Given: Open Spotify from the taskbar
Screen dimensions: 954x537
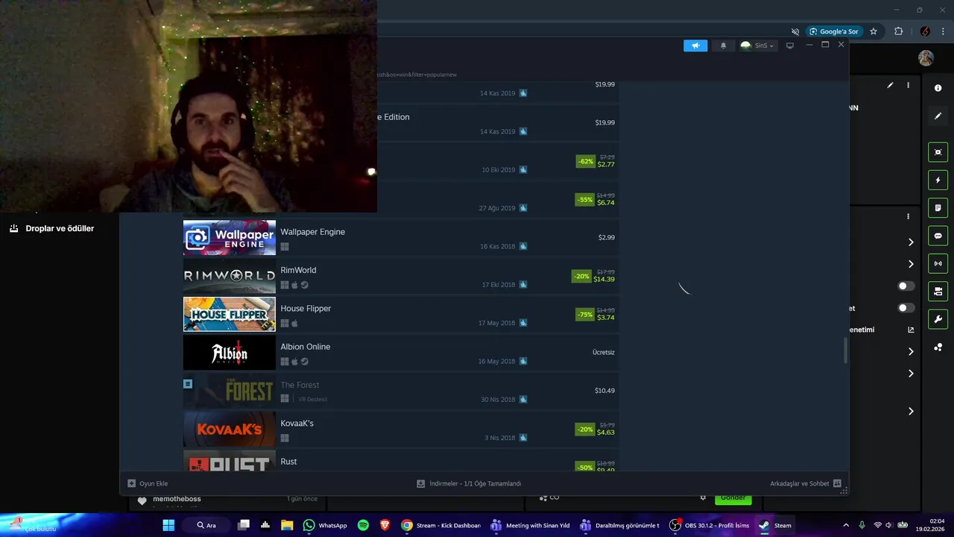Looking at the screenshot, I should pyautogui.click(x=363, y=525).
